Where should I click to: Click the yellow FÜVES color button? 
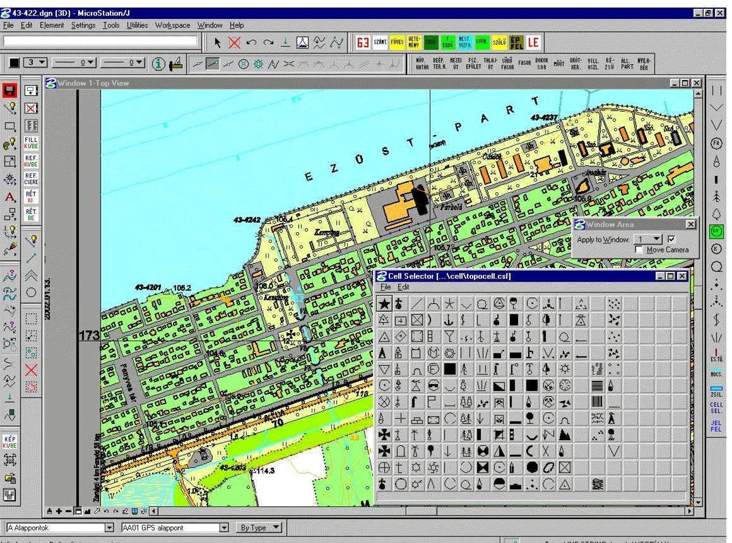coord(397,42)
